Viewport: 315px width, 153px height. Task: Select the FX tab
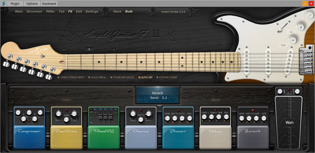(70, 12)
